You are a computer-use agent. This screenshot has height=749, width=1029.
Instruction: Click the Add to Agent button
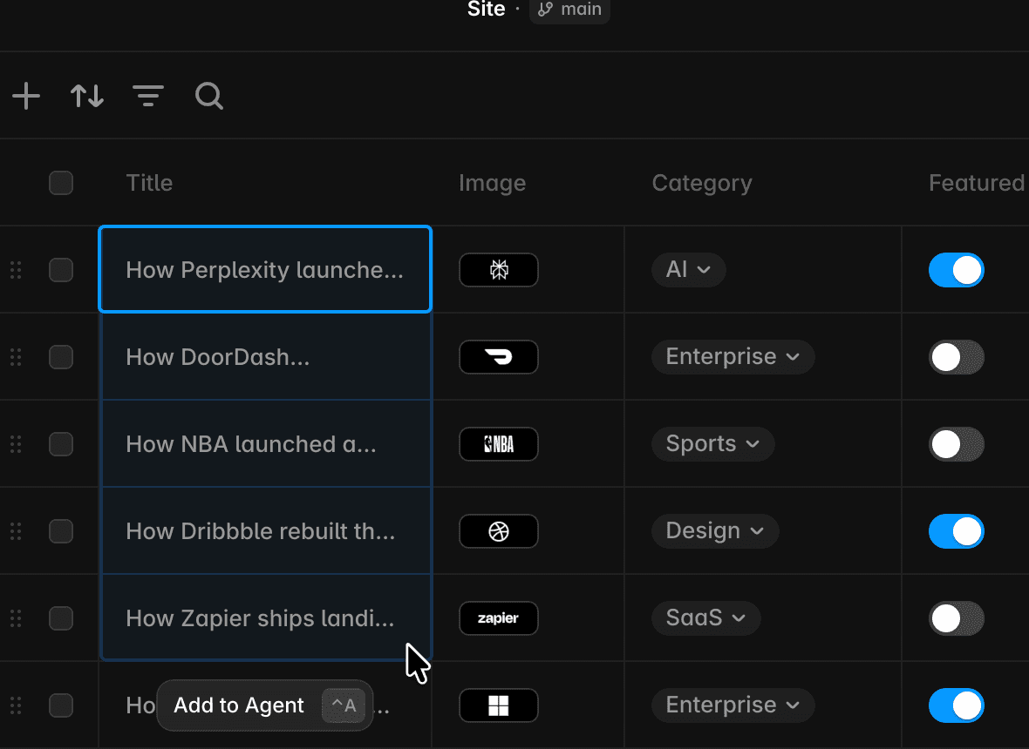point(265,705)
